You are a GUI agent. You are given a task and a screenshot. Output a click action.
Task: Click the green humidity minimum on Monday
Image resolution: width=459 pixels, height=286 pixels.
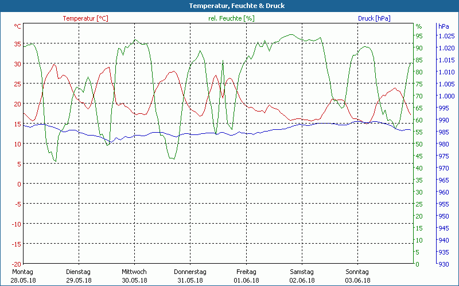point(55,161)
